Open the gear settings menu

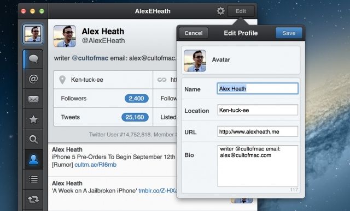[220, 11]
